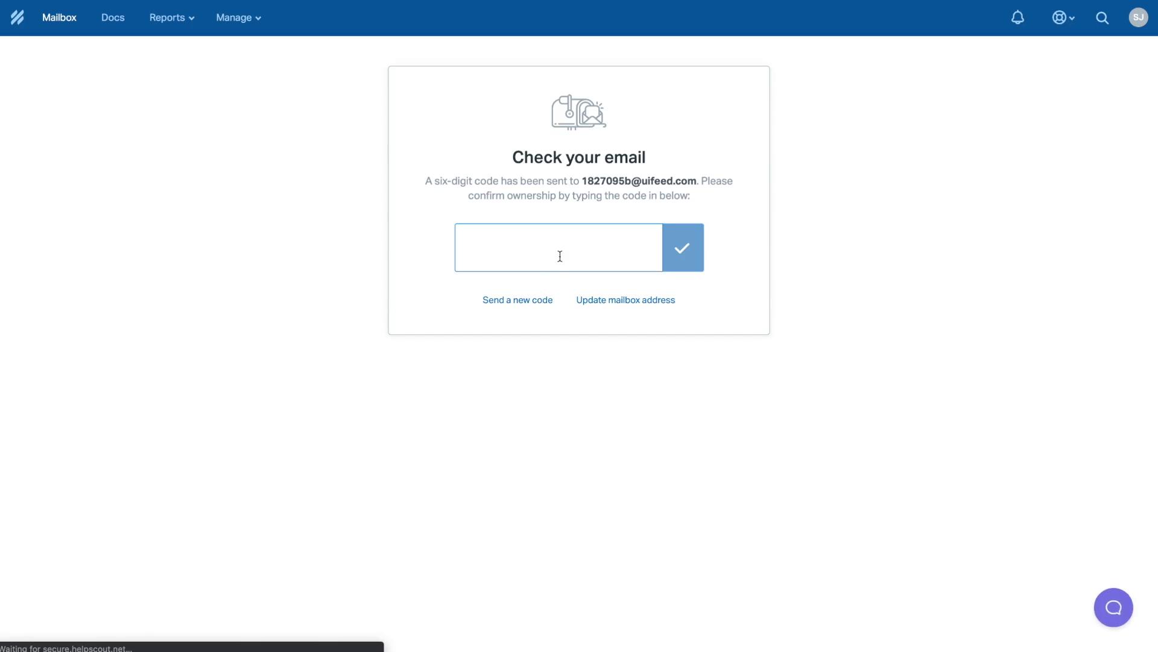1158x652 pixels.
Task: Expand the Manage dropdown menu
Action: 237,17
